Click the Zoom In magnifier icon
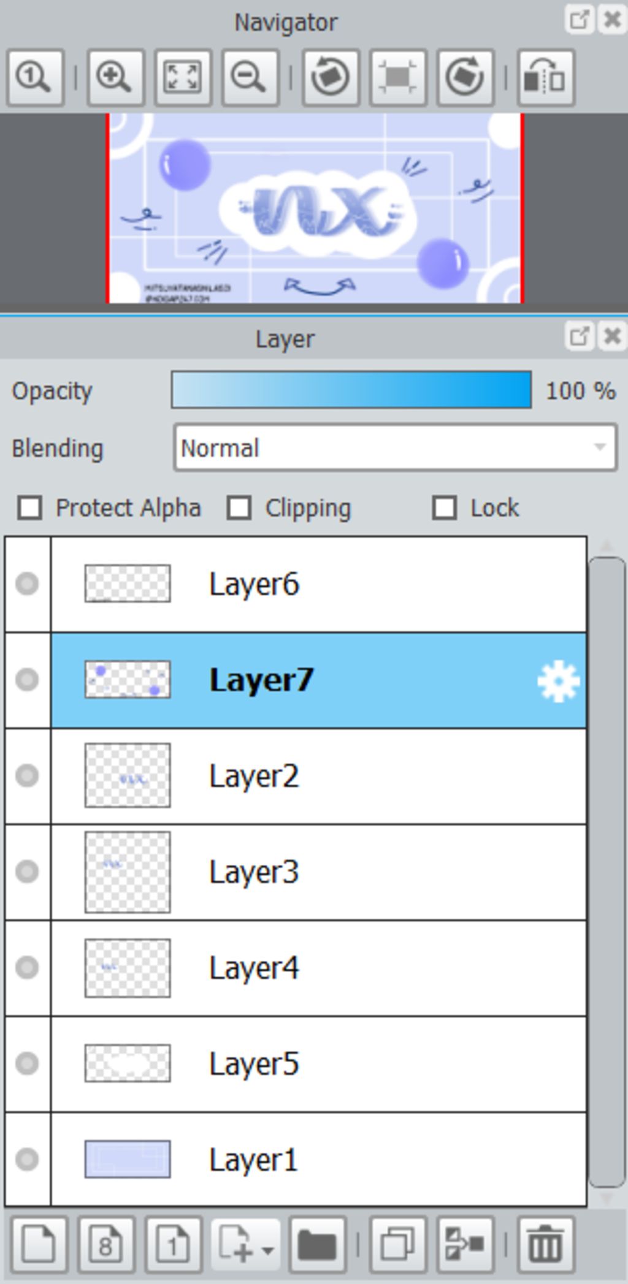The image size is (628, 1284). [115, 77]
